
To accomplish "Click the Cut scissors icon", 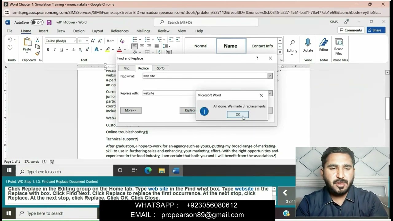I will 37,40.
